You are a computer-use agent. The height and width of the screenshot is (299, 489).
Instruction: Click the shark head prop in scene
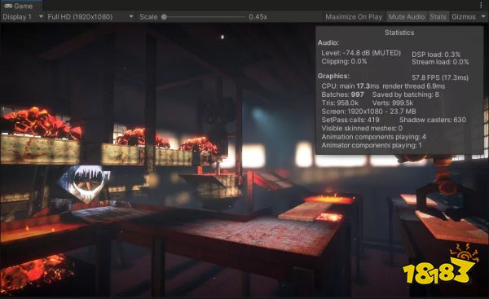[84, 182]
